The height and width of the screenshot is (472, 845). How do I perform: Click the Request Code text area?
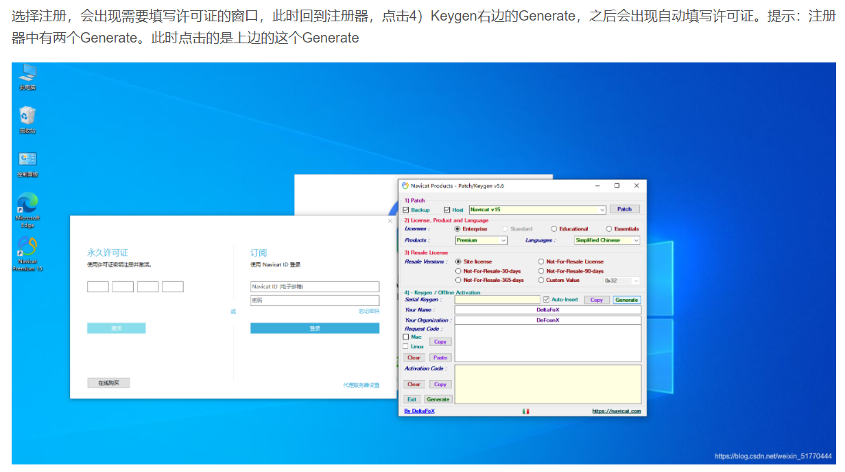tap(548, 343)
